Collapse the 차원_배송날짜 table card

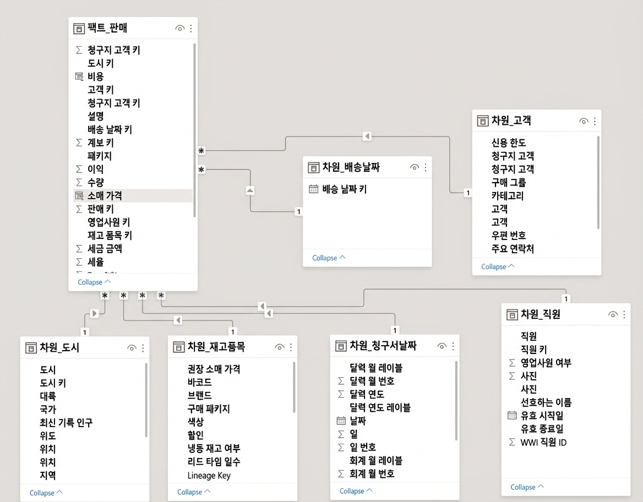[x=329, y=258]
